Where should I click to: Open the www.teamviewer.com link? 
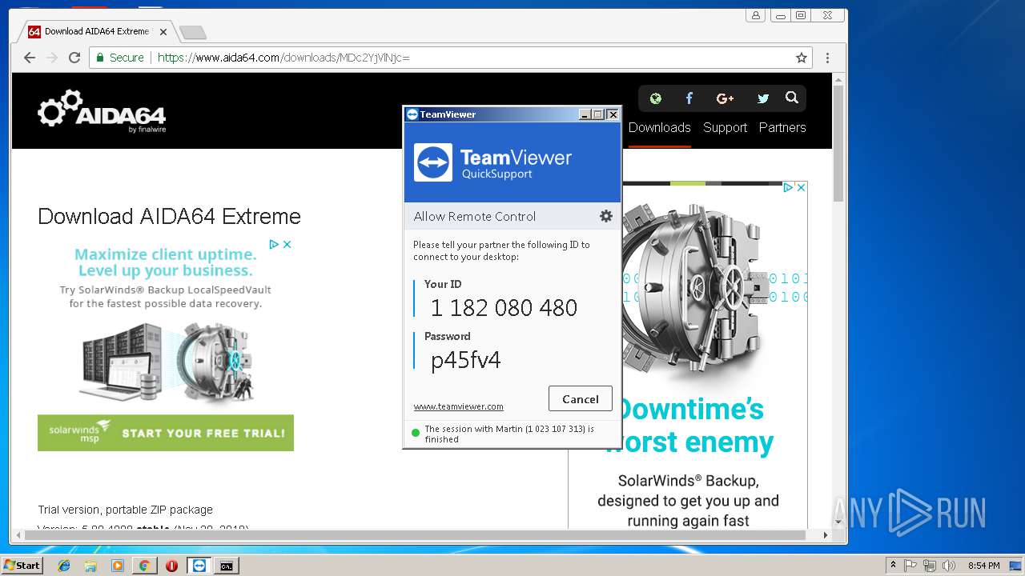(x=458, y=406)
